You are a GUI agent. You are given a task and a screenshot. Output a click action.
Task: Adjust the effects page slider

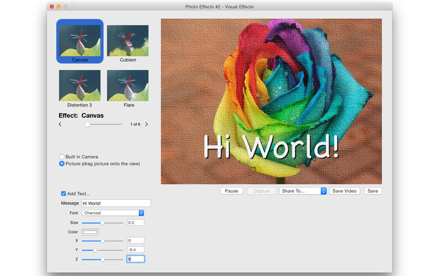[x=103, y=124]
